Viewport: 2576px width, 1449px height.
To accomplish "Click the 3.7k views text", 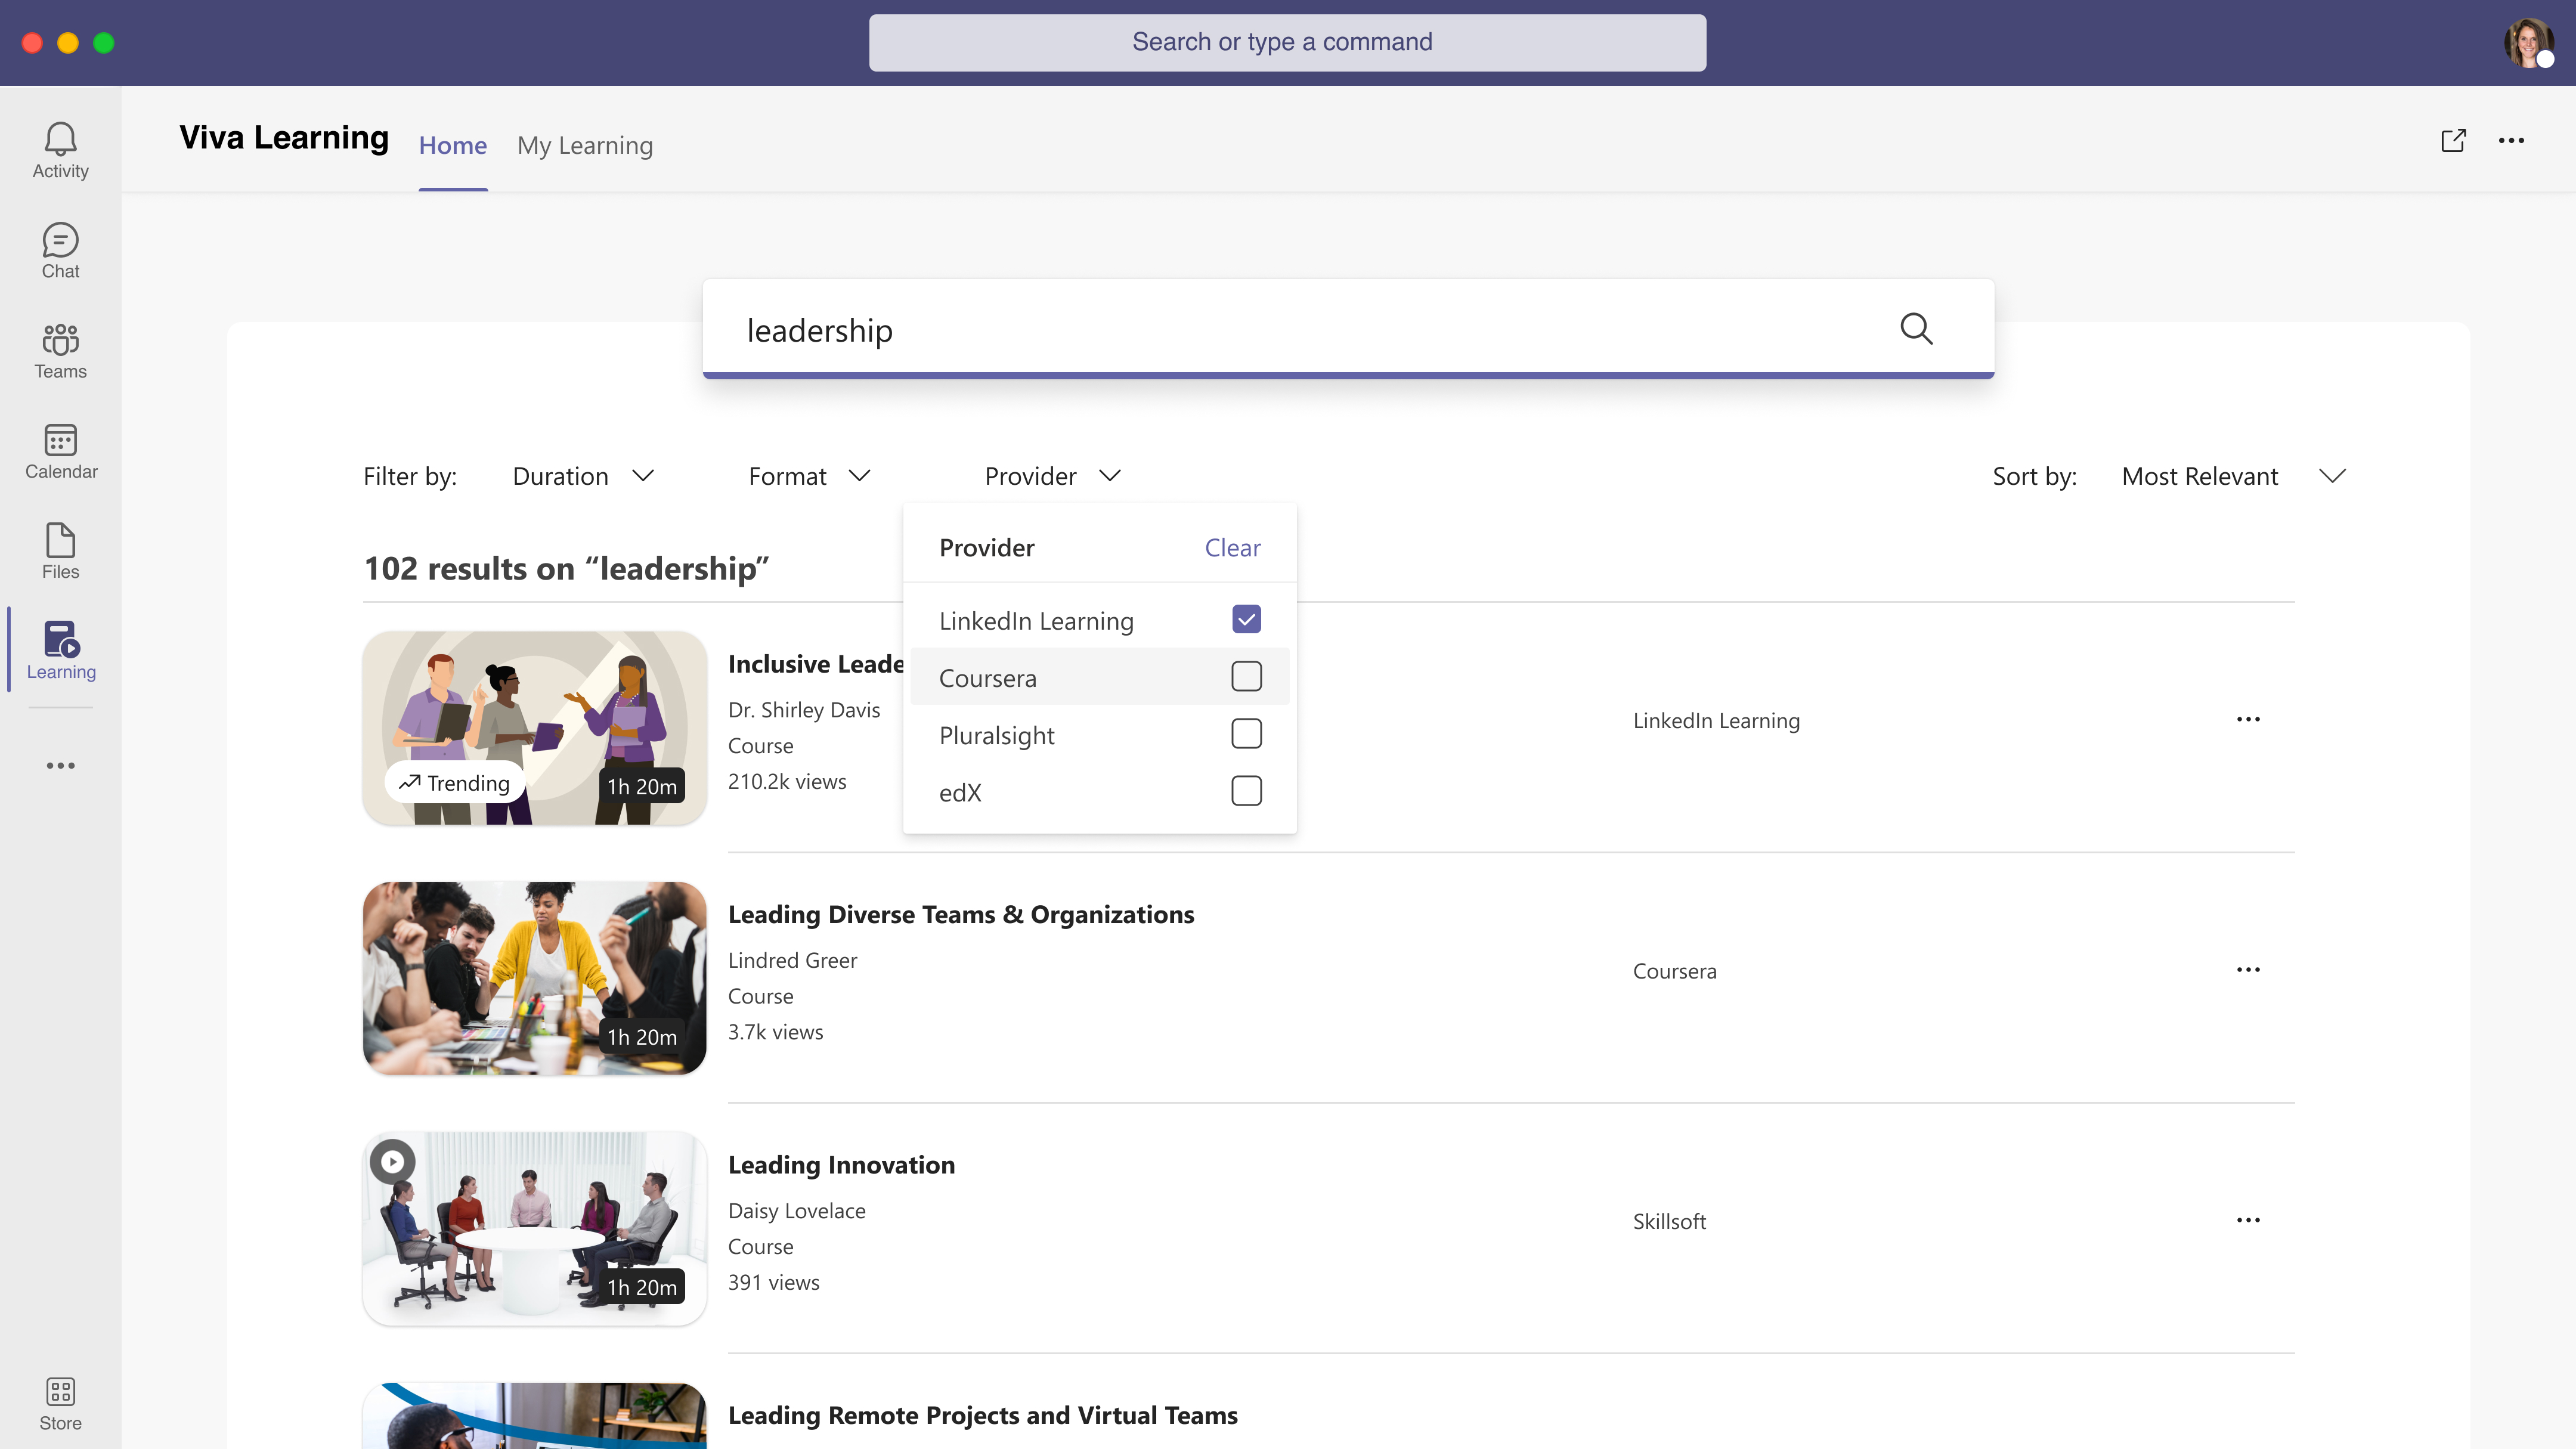I will tap(775, 1032).
